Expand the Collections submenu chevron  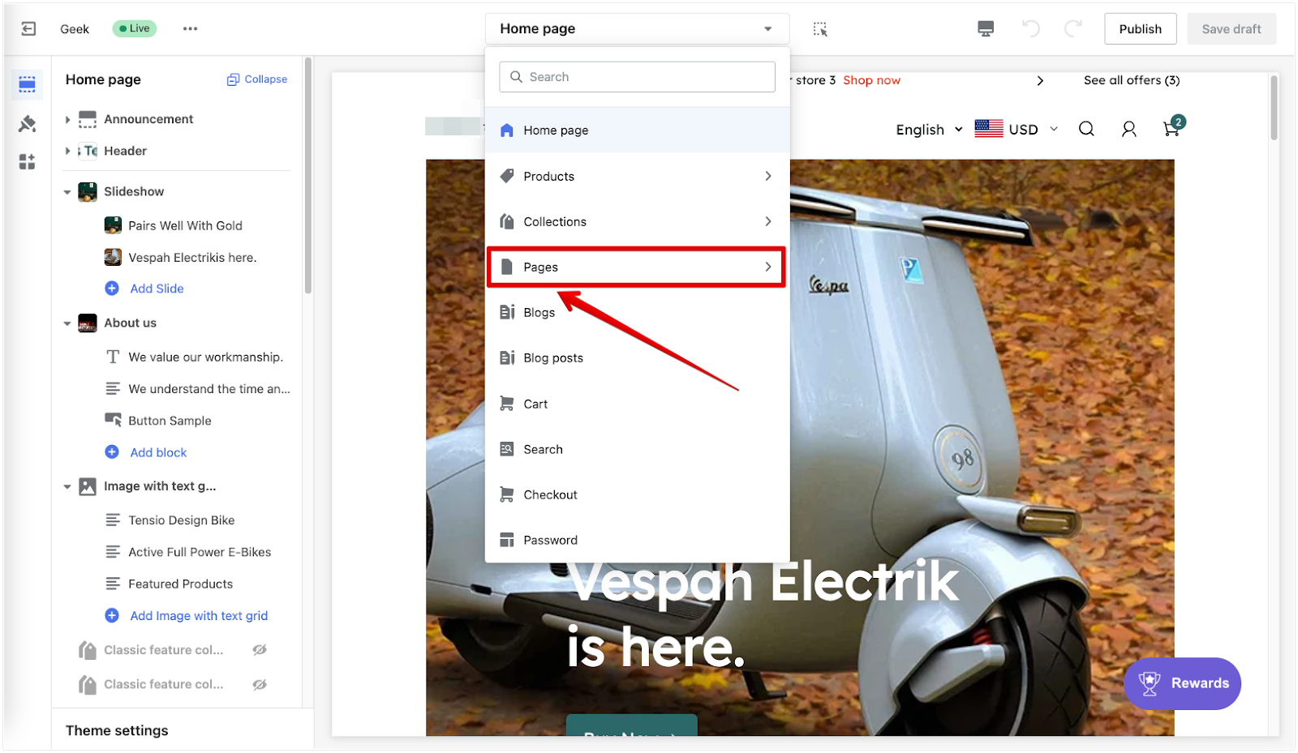coord(767,221)
